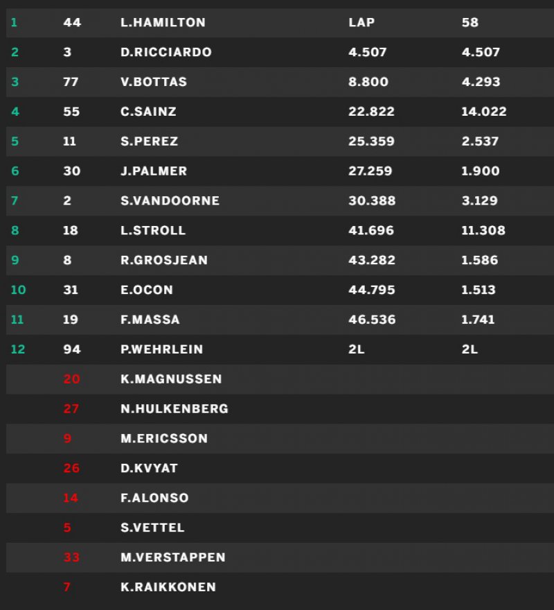
Task: Click driver name L.HAMILTON
Action: 163,22
